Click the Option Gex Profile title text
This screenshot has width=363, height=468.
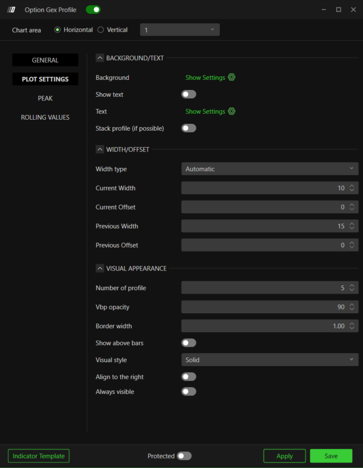point(50,10)
